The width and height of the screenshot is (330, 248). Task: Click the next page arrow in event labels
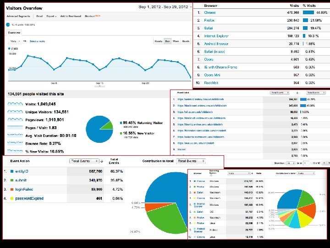point(329,163)
